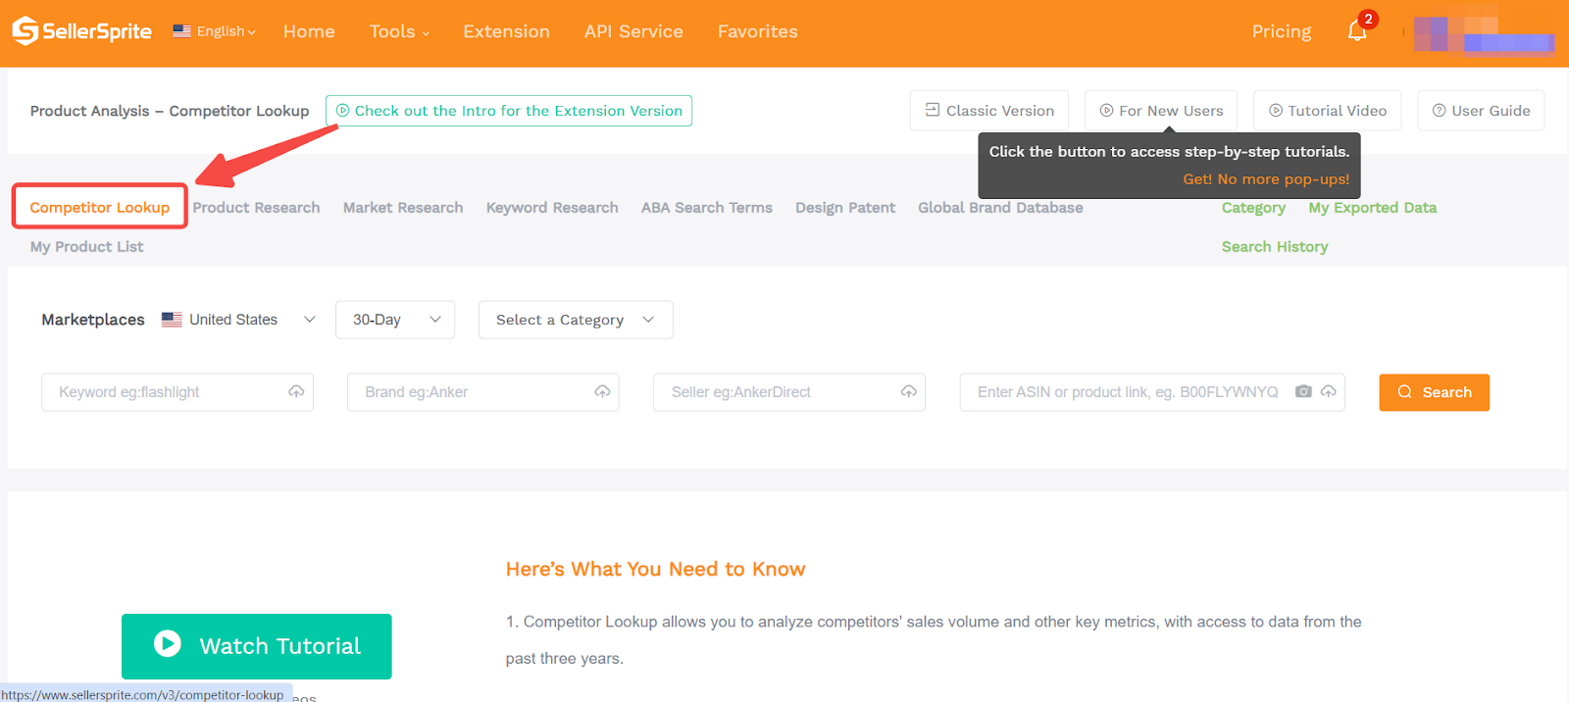1569x702 pixels.
Task: Focus the Keyword input field
Action: tap(177, 392)
